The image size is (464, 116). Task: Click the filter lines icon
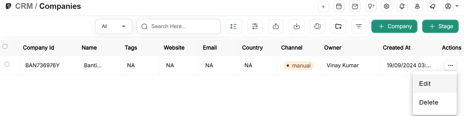[x=359, y=26]
